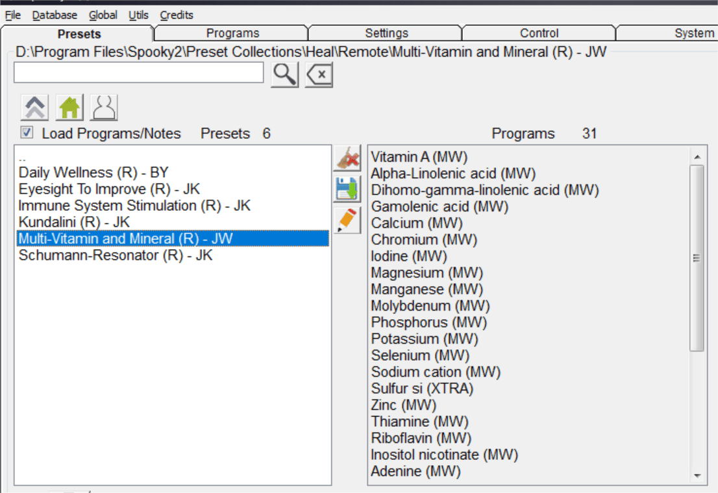Select the '..' parent folder entry
The height and width of the screenshot is (493, 718).
point(173,158)
